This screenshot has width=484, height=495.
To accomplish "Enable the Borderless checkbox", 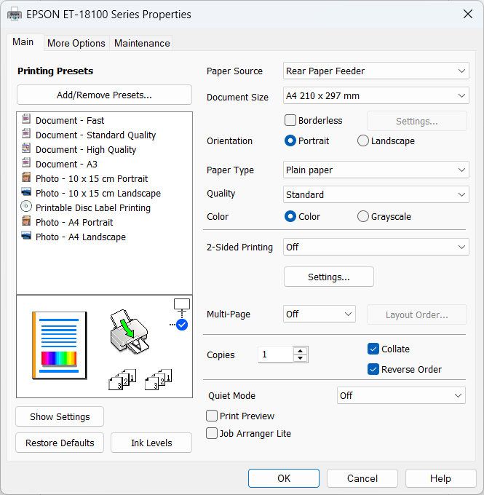I will point(290,120).
